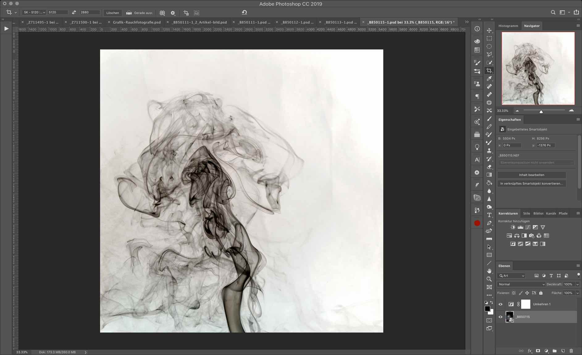Image resolution: width=582 pixels, height=355 pixels.
Task: Switch to the Stile tab
Action: click(526, 213)
